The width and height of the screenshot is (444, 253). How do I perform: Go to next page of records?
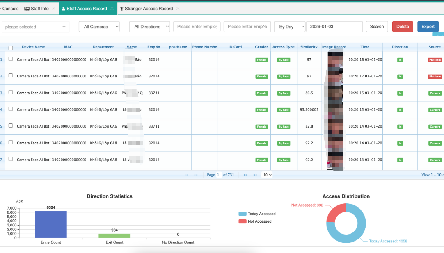click(x=245, y=175)
